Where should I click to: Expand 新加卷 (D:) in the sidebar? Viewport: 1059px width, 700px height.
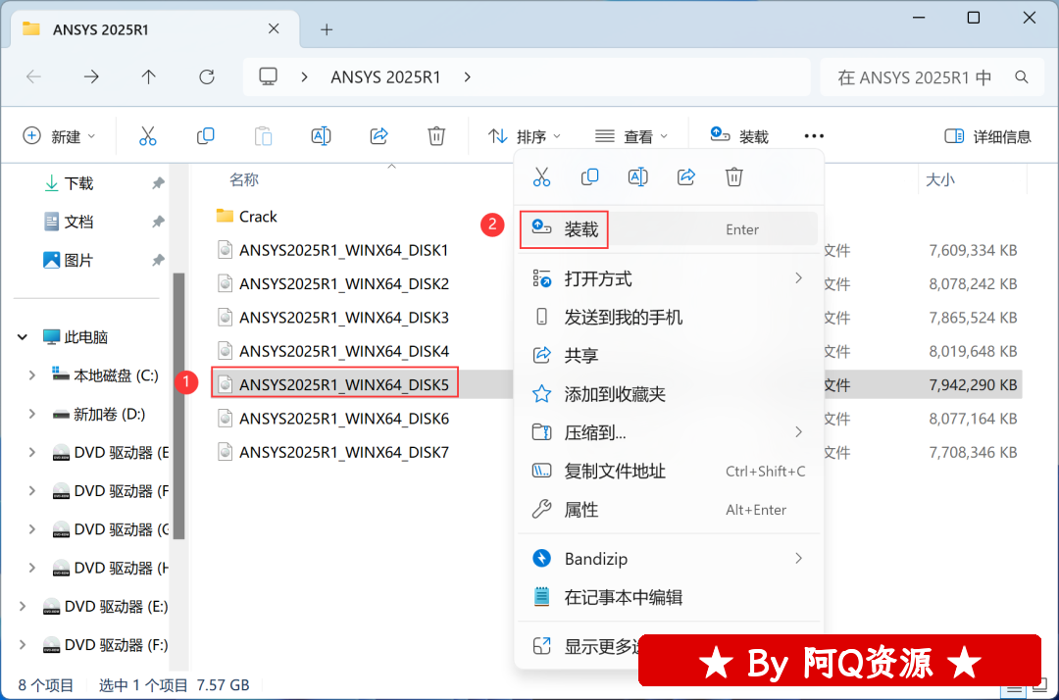coord(31,414)
